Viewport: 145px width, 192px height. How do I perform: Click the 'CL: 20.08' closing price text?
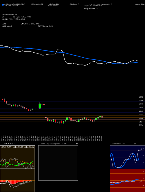(x=53, y=5)
